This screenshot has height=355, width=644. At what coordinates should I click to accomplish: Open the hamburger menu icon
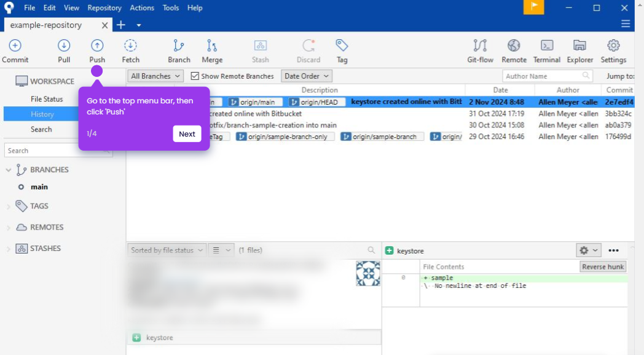click(626, 24)
